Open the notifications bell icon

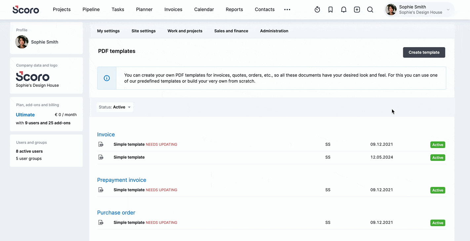pos(344,10)
